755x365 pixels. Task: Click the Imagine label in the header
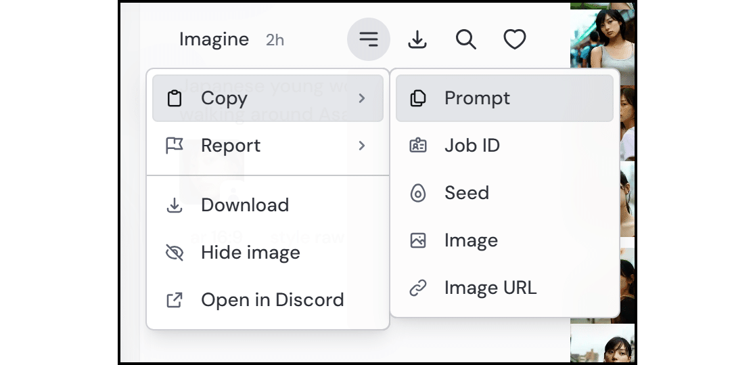[214, 40]
